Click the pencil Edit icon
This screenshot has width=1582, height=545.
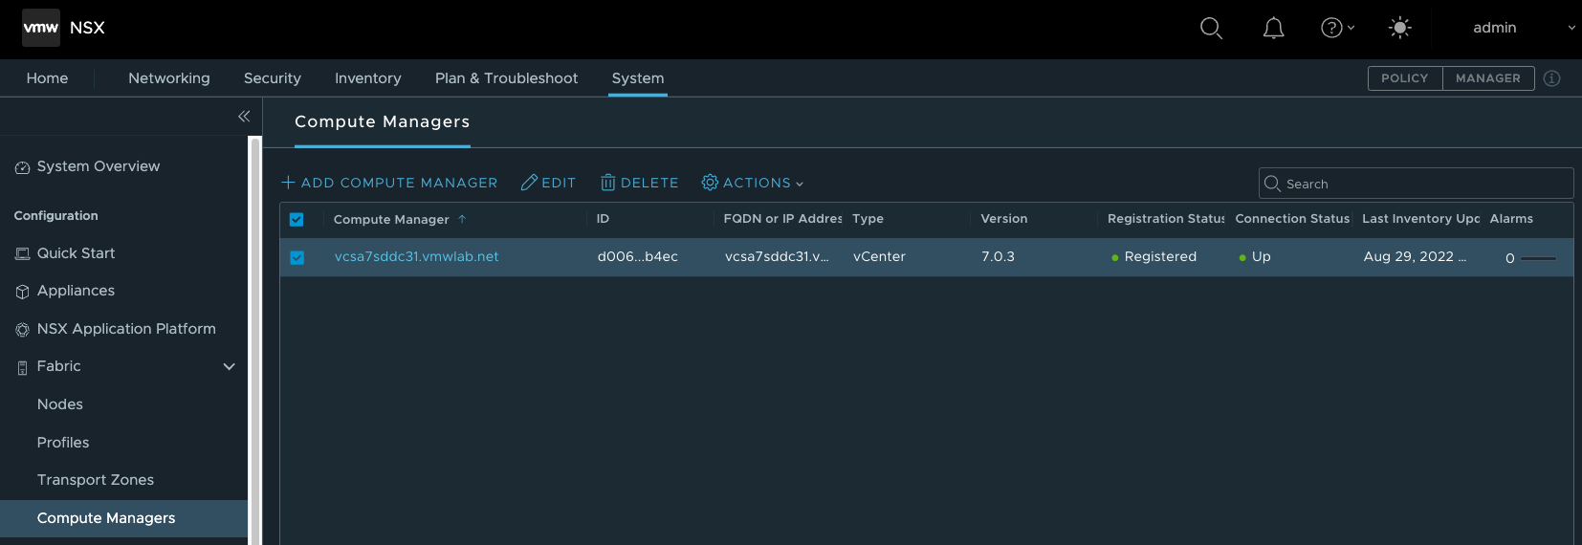coord(529,183)
